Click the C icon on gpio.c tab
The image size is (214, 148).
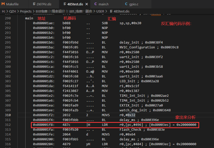(126, 4)
